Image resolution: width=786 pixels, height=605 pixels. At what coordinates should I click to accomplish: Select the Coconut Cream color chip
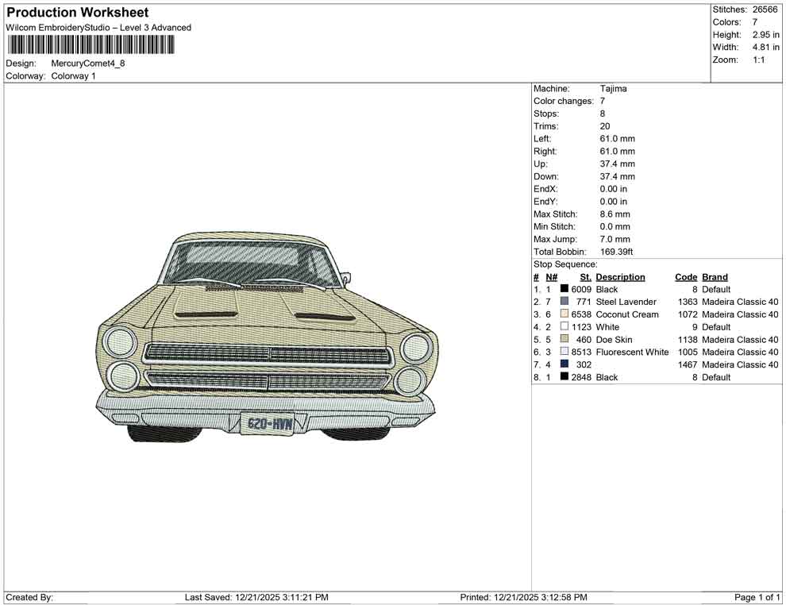click(567, 314)
